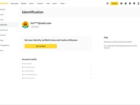Screen dimensions: 140x105
Task: Click the lock icon beside P2P Transaction
Action: pos(23,78)
